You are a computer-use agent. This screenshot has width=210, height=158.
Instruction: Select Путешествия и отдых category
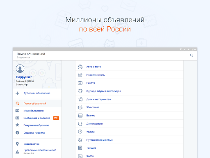tap(129, 140)
